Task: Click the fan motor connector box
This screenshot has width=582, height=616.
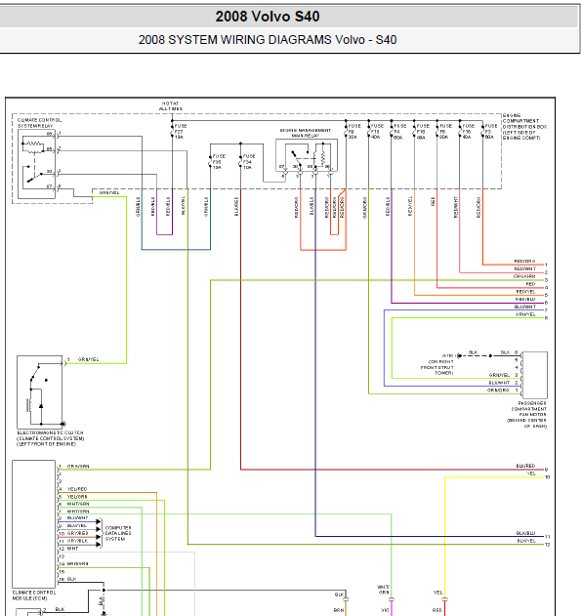Action: (x=534, y=374)
